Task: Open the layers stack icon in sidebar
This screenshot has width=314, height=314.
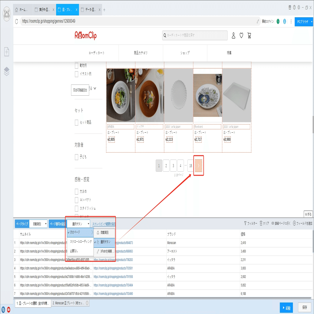Action: click(7, 71)
